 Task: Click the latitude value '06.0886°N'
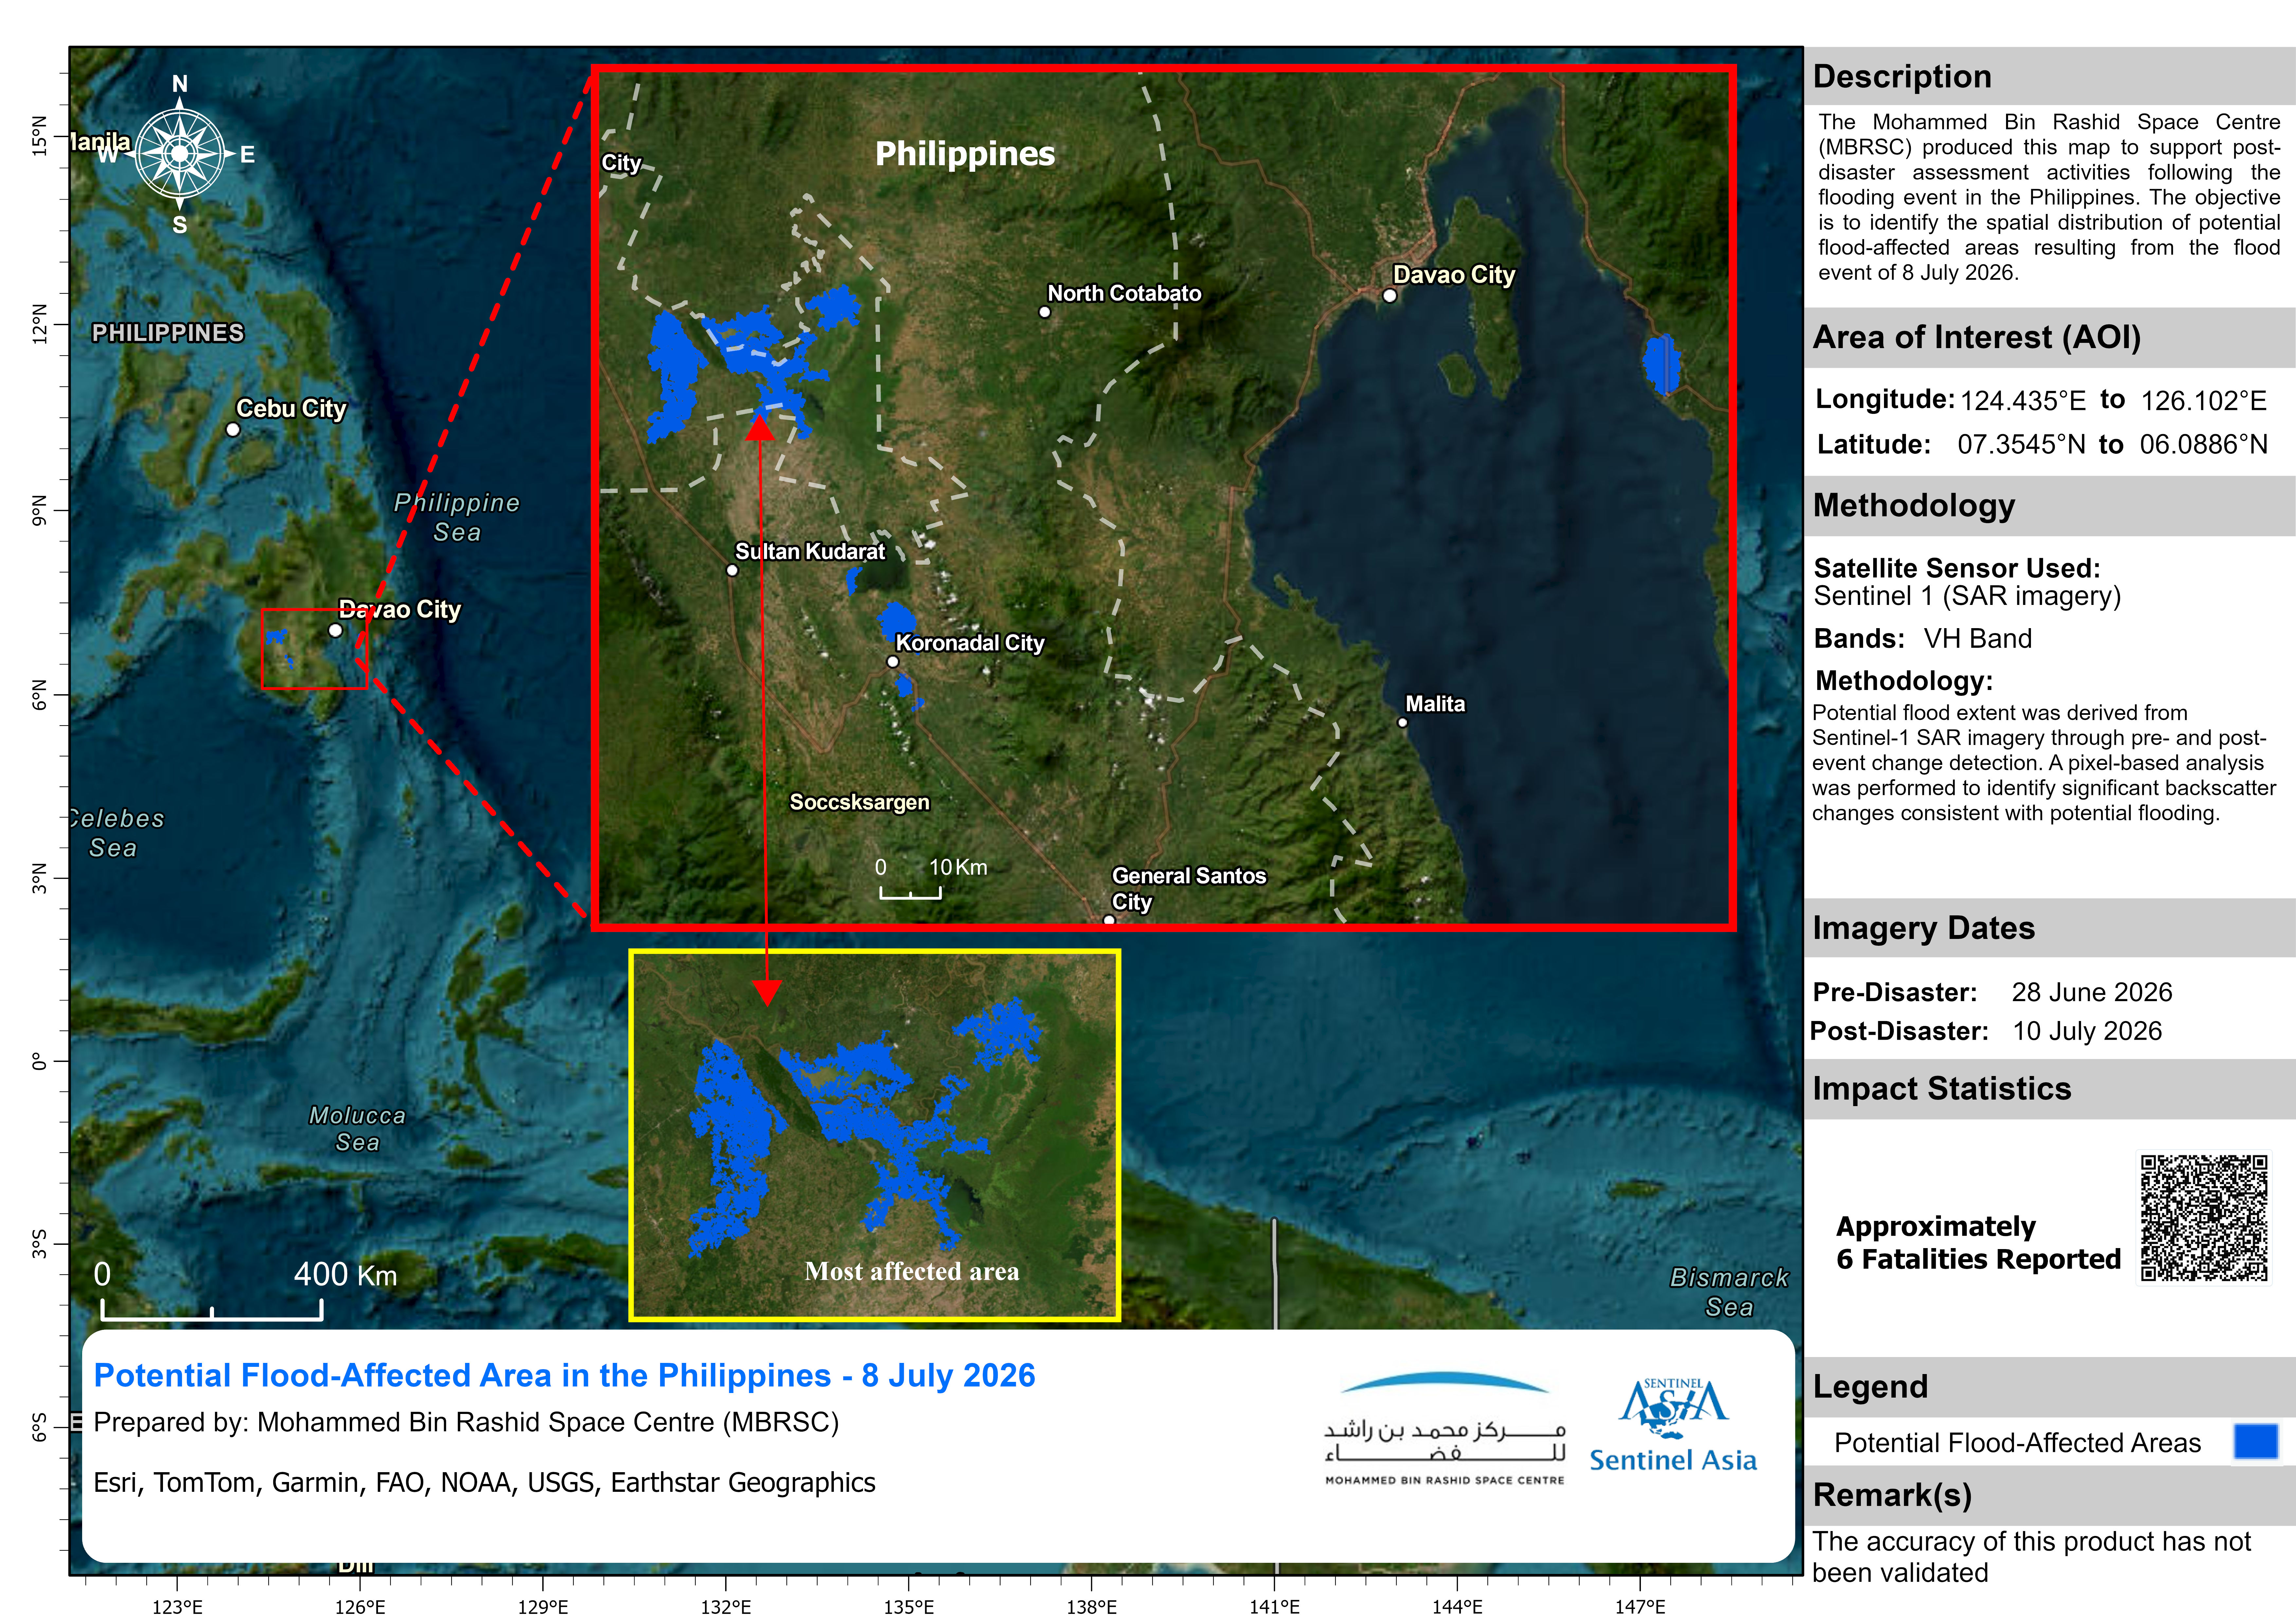[2204, 444]
